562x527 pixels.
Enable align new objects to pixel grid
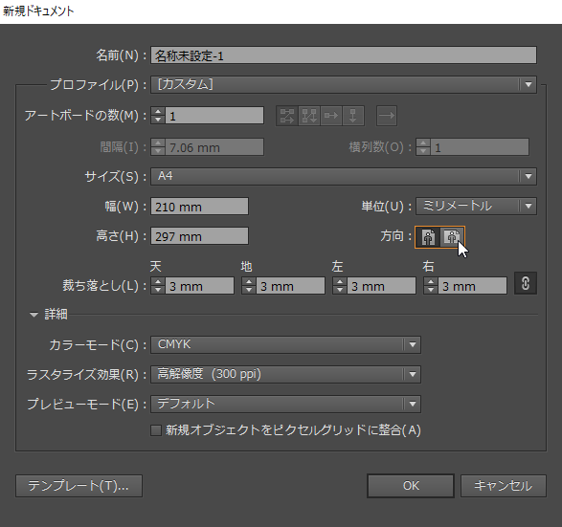[x=156, y=430]
